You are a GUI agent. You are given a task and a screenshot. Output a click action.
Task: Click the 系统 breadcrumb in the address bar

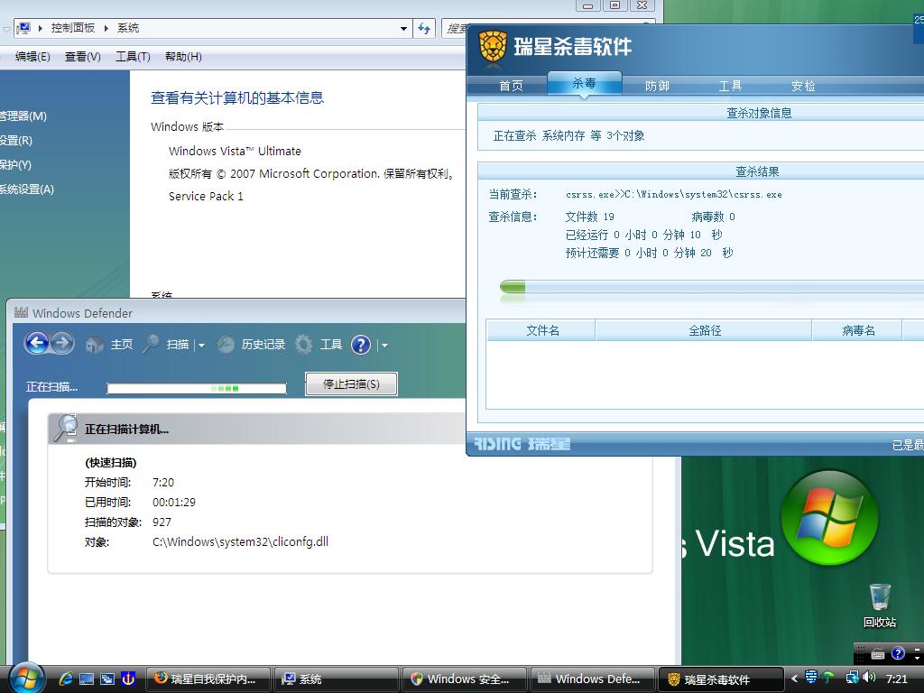(x=128, y=28)
